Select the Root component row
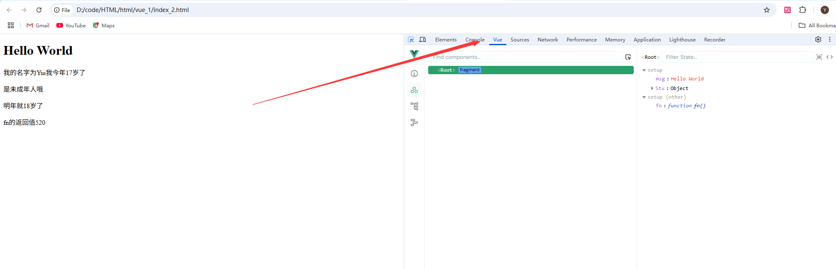 point(531,70)
